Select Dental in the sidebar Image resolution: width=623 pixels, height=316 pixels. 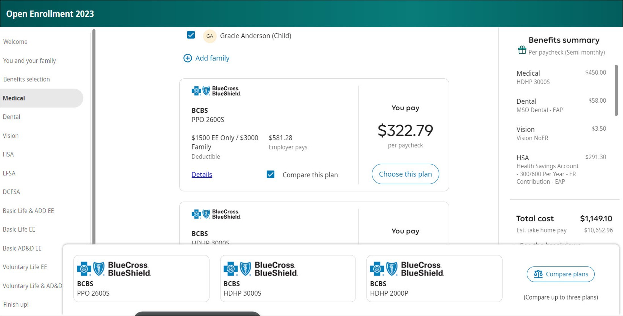click(x=11, y=117)
